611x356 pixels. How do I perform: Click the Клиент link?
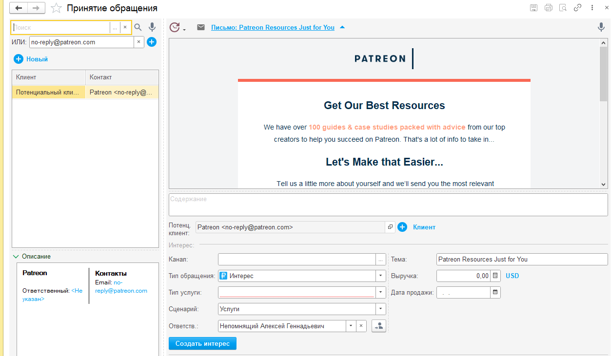[424, 227]
